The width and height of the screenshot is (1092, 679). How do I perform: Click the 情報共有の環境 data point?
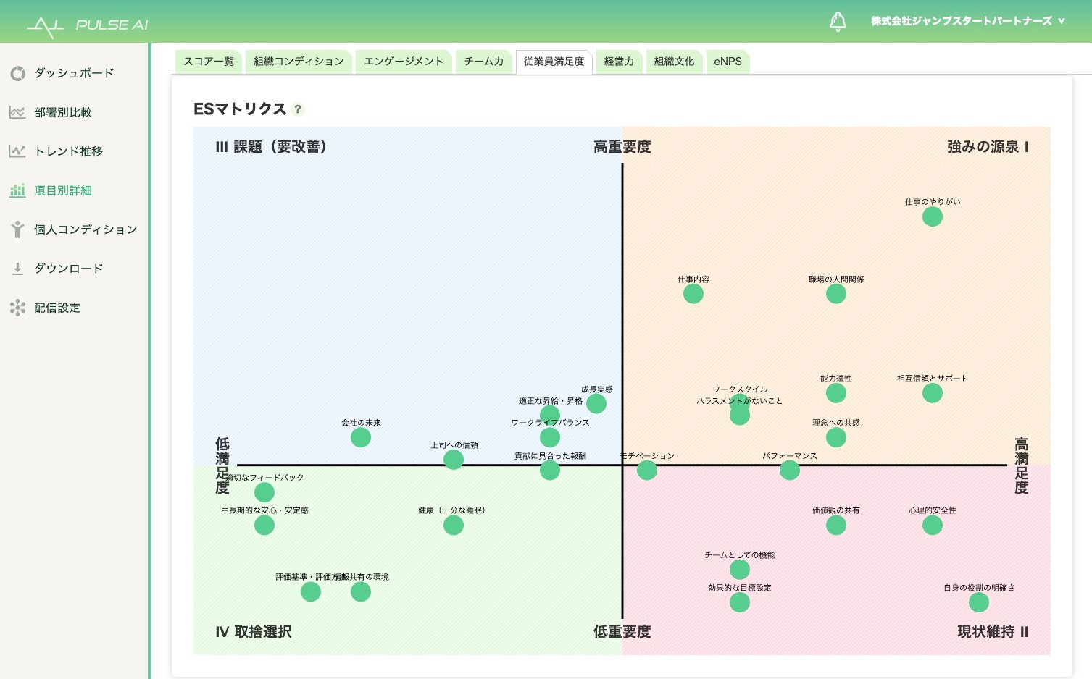point(361,591)
